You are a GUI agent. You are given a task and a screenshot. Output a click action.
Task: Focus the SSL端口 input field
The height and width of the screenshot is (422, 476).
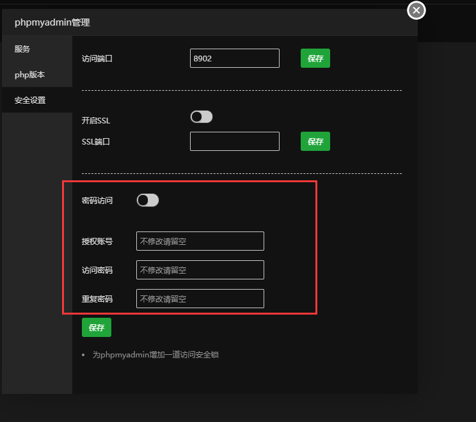235,141
